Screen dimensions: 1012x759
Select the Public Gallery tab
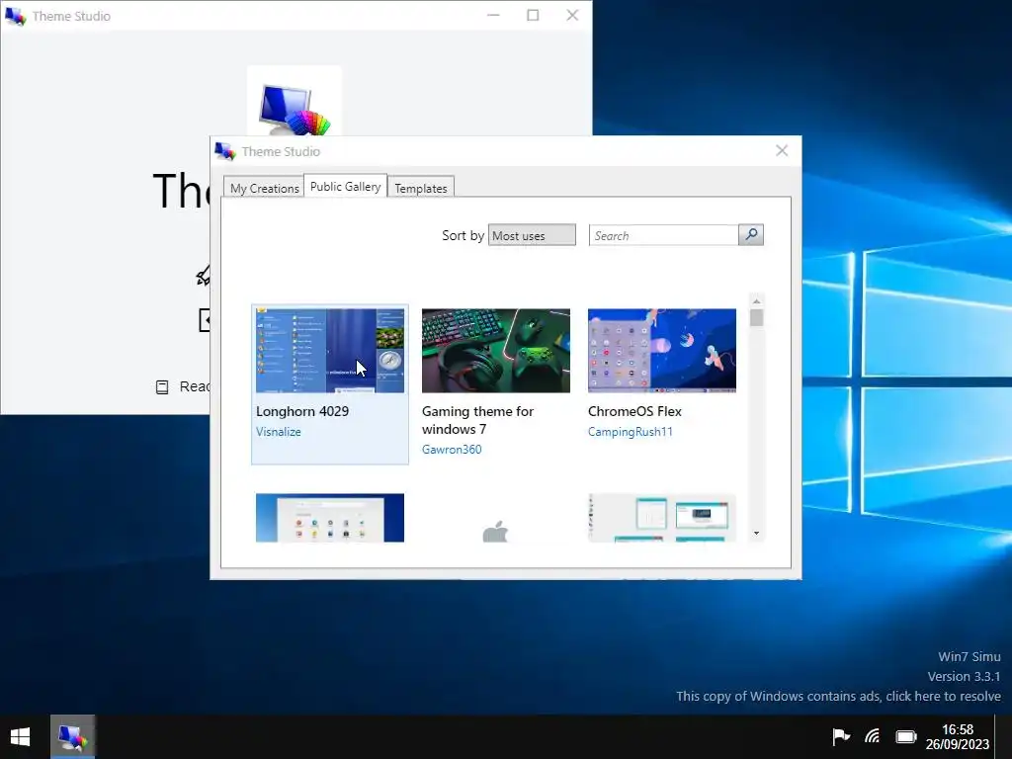345,186
